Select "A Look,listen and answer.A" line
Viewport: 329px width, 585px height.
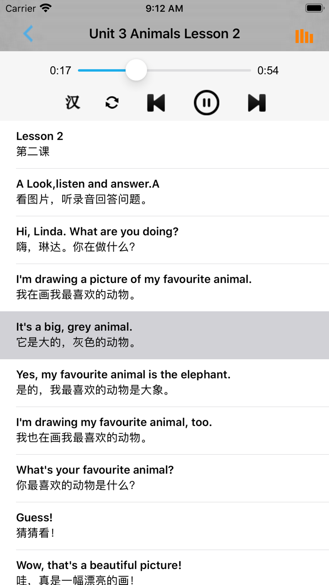point(164,192)
